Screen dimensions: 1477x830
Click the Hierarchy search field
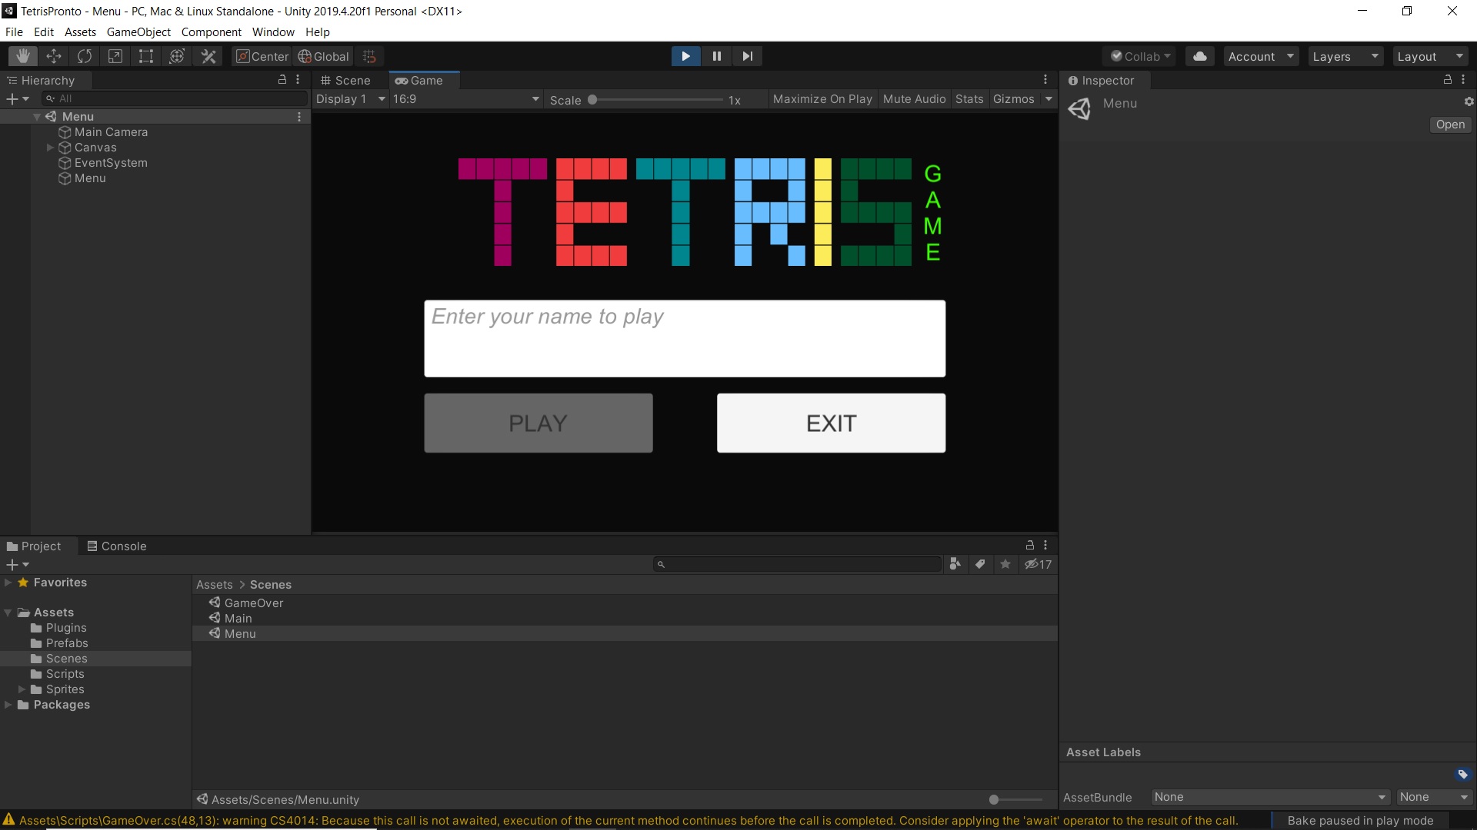point(175,98)
